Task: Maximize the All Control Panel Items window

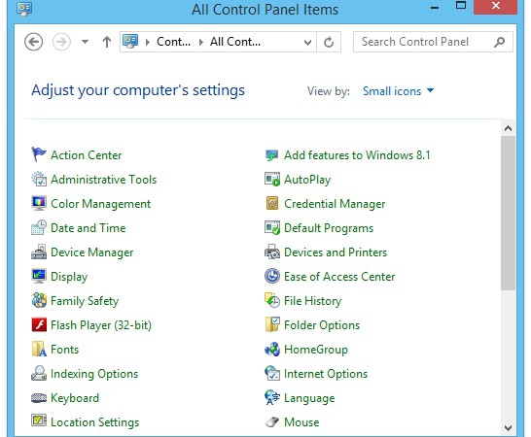Action: pos(461,6)
